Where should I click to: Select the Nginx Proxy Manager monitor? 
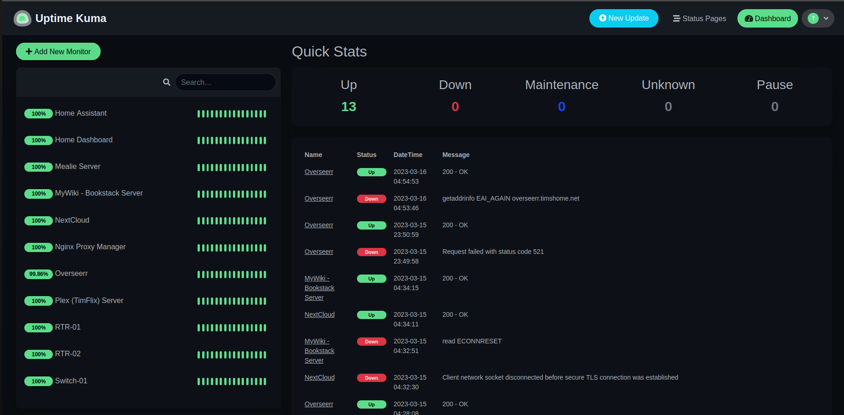(x=148, y=247)
